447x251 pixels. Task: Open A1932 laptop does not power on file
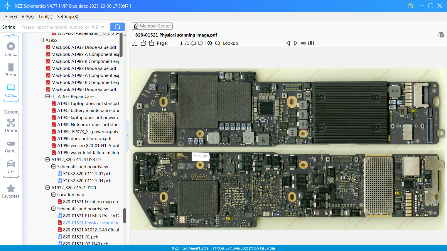point(85,118)
